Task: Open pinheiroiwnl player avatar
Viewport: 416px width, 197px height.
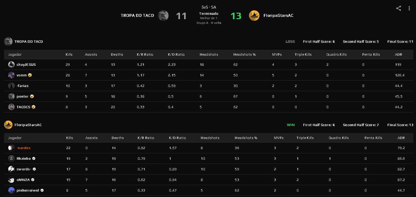Action: point(11,190)
